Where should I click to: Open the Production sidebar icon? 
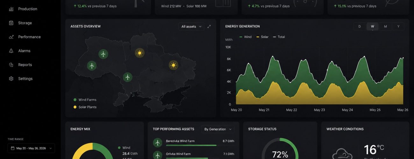[x=11, y=9]
